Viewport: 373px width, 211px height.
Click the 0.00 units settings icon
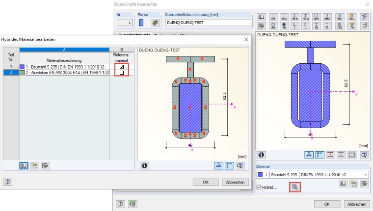pyautogui.click(x=132, y=204)
